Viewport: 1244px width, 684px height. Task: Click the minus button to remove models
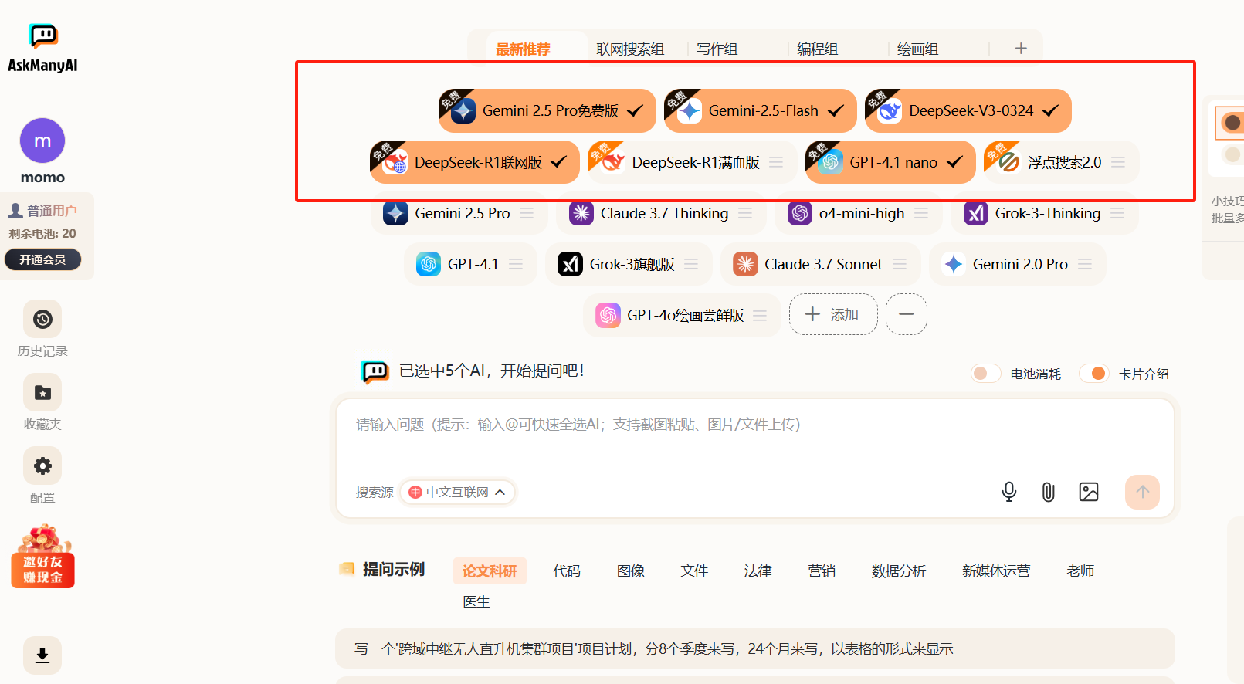[907, 314]
